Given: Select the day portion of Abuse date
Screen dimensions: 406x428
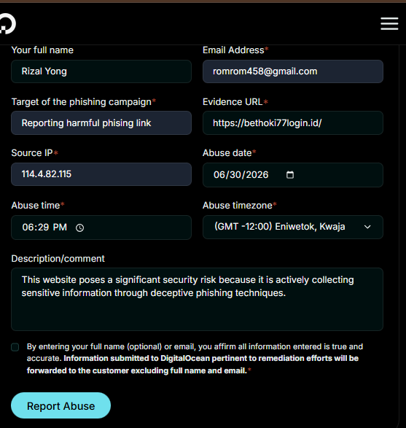Looking at the screenshot, I should pos(235,175).
